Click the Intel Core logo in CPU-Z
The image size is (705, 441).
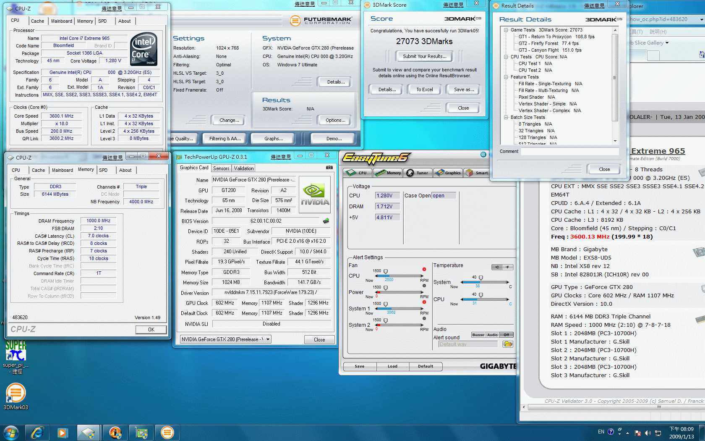(x=144, y=49)
